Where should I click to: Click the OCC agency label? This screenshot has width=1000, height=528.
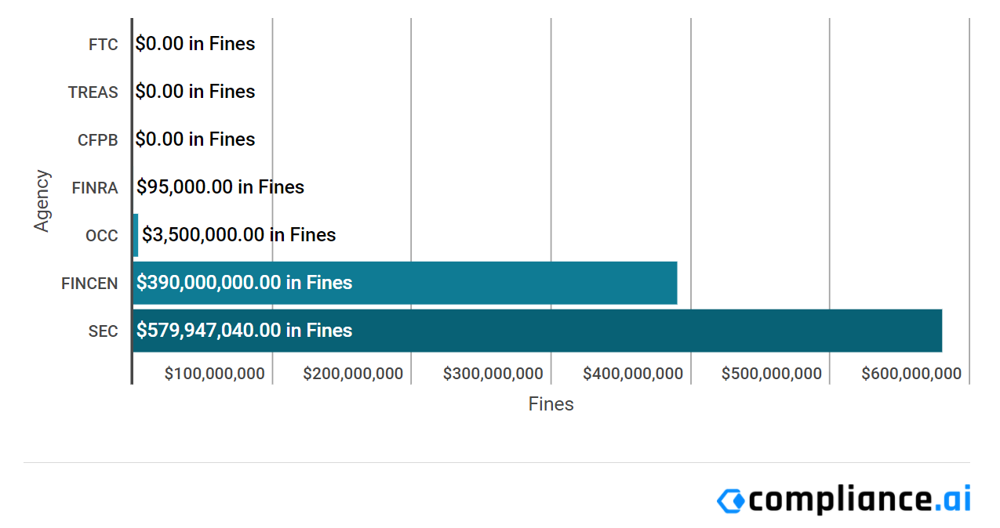click(102, 236)
